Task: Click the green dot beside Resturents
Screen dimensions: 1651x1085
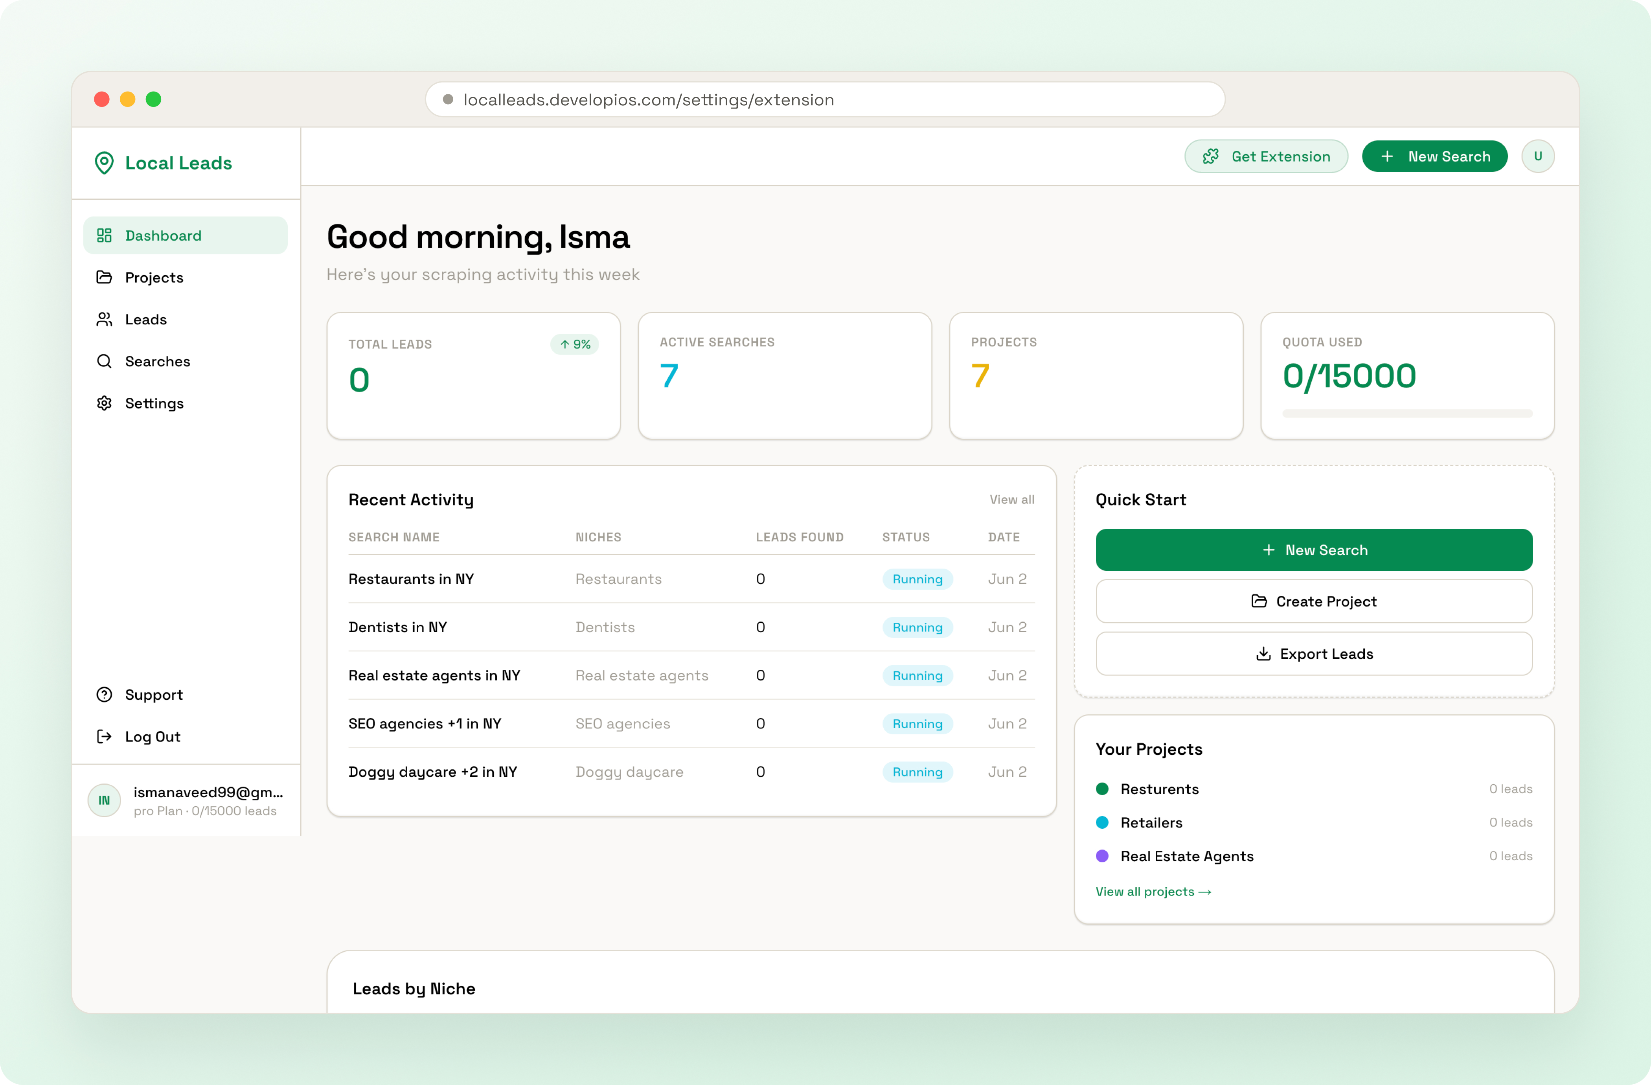Action: pos(1102,789)
